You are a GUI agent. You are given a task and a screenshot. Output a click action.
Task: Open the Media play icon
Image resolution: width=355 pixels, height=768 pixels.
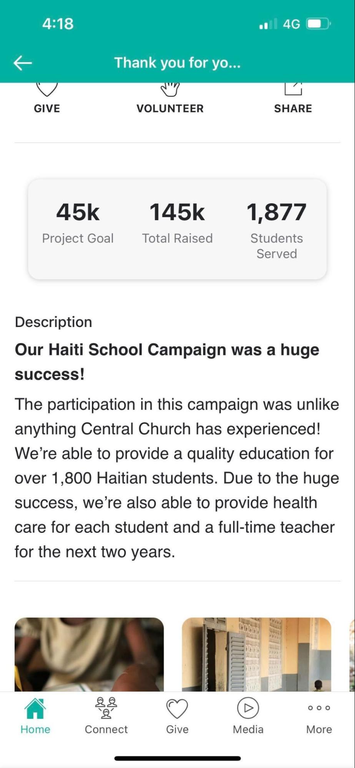pyautogui.click(x=248, y=708)
